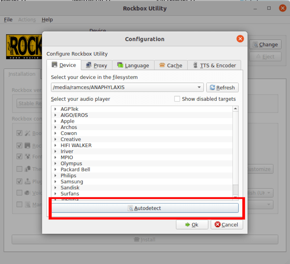This screenshot has width=290, height=264.
Task: Toggle the Fonts checkbox in main window
Action: pyautogui.click(x=19, y=157)
